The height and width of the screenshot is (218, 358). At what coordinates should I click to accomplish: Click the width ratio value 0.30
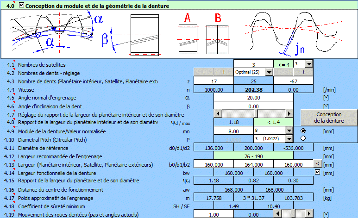293,181
